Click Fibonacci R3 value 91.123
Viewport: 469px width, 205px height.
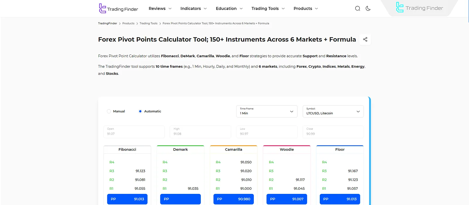pyautogui.click(x=140, y=171)
